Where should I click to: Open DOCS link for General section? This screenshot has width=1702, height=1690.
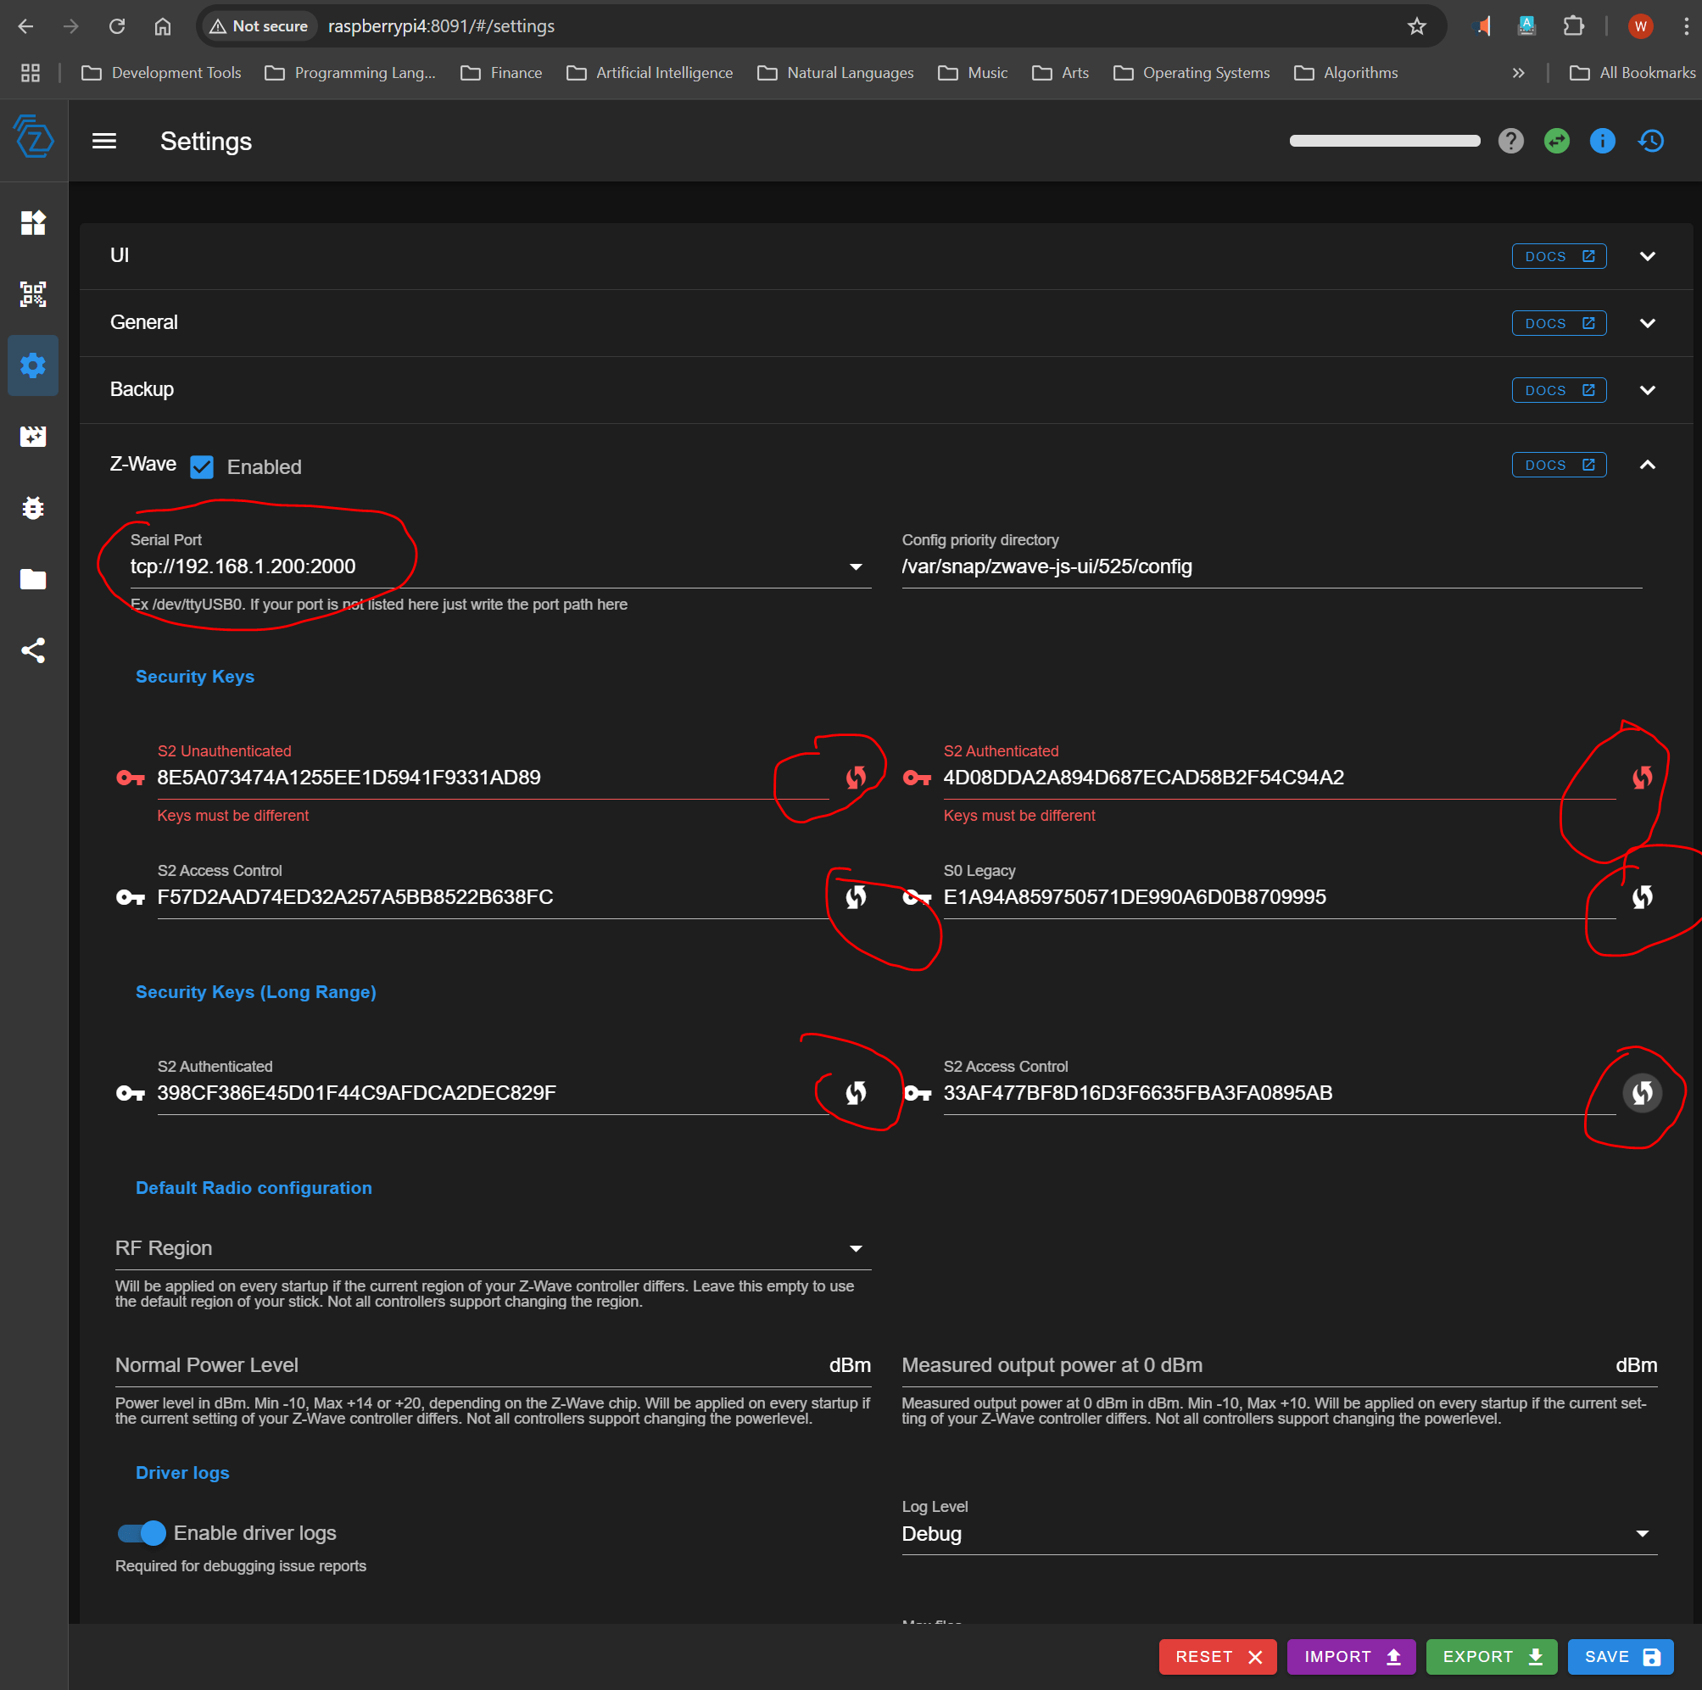click(x=1560, y=323)
